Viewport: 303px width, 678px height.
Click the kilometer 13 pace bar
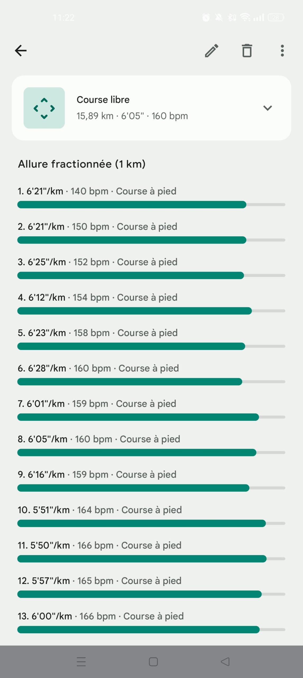click(138, 630)
